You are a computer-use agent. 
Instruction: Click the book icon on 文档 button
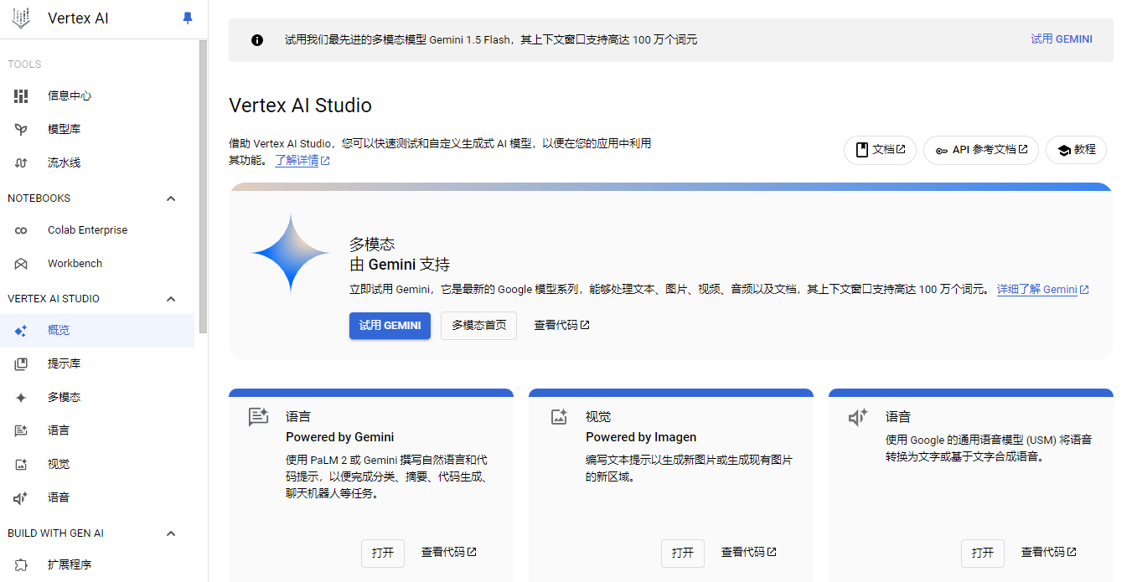coord(861,150)
